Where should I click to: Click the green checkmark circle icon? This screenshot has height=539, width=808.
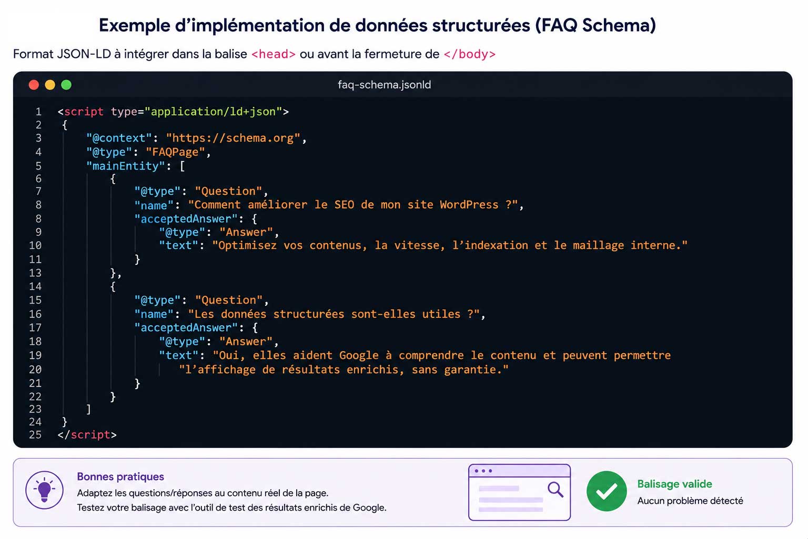[607, 491]
